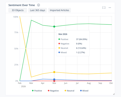Click the 0% y-axis label

(17, 81)
